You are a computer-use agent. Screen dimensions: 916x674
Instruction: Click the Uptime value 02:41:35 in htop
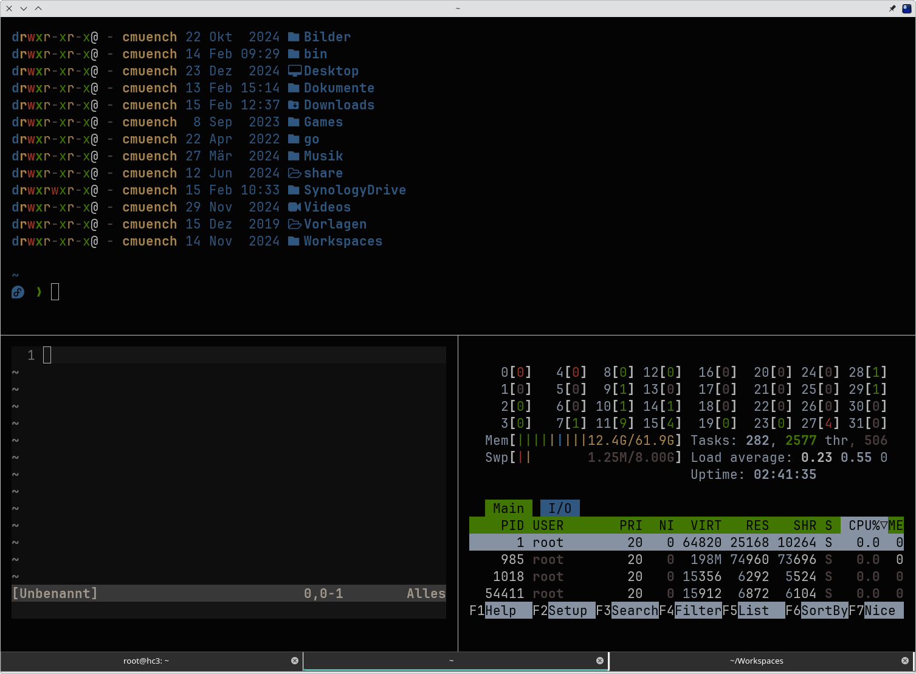coord(785,474)
